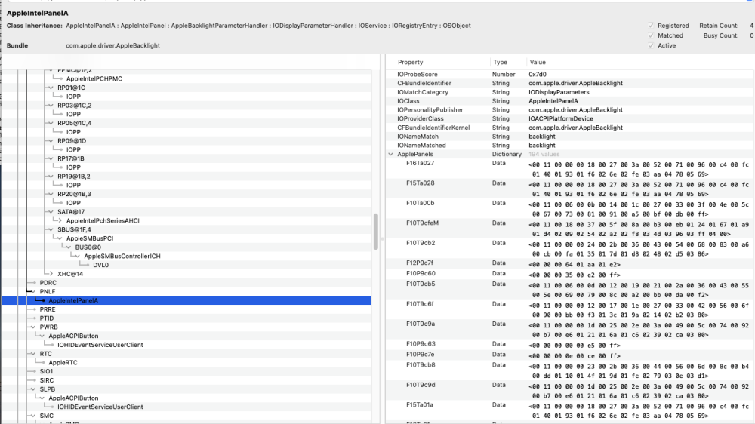
Task: Collapse the RP01@1C tree node
Action: [51, 88]
